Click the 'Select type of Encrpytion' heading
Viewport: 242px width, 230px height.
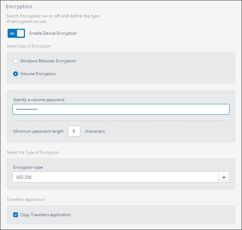coord(29,46)
